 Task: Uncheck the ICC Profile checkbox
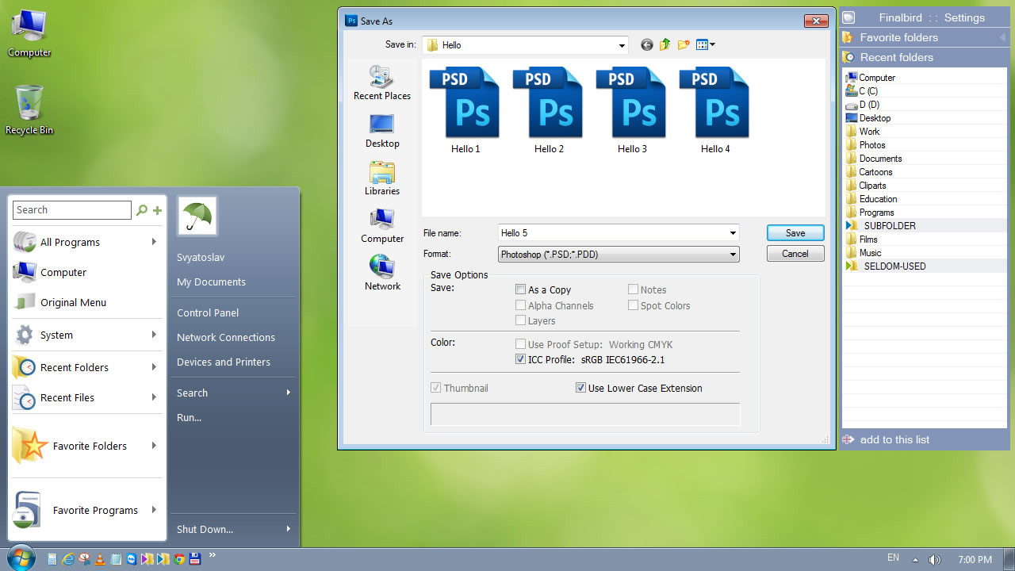pos(521,359)
